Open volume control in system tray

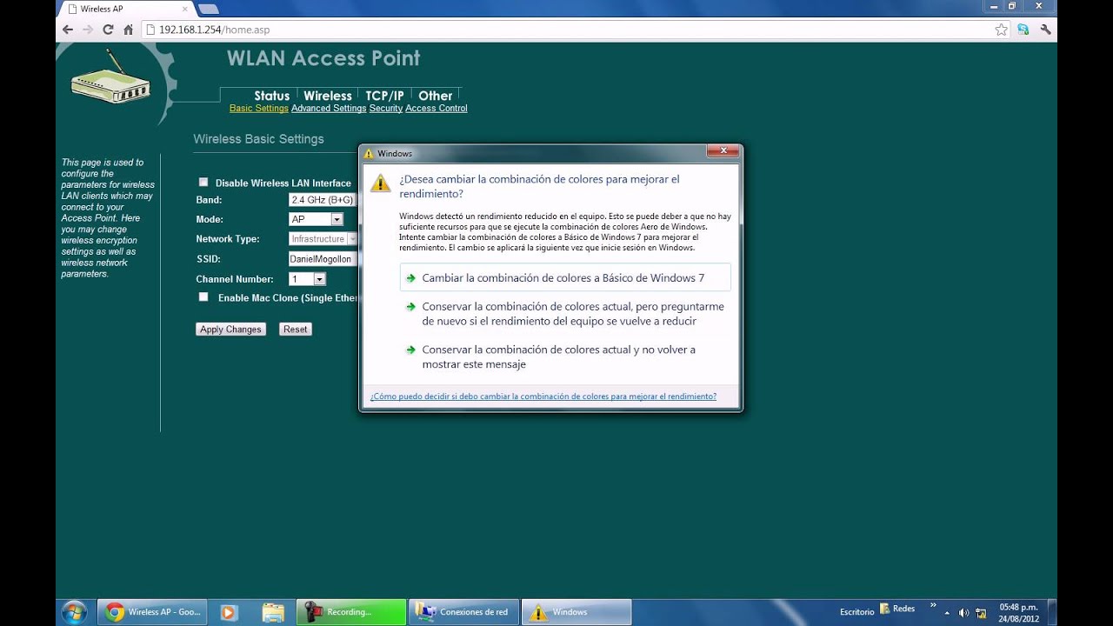point(963,612)
